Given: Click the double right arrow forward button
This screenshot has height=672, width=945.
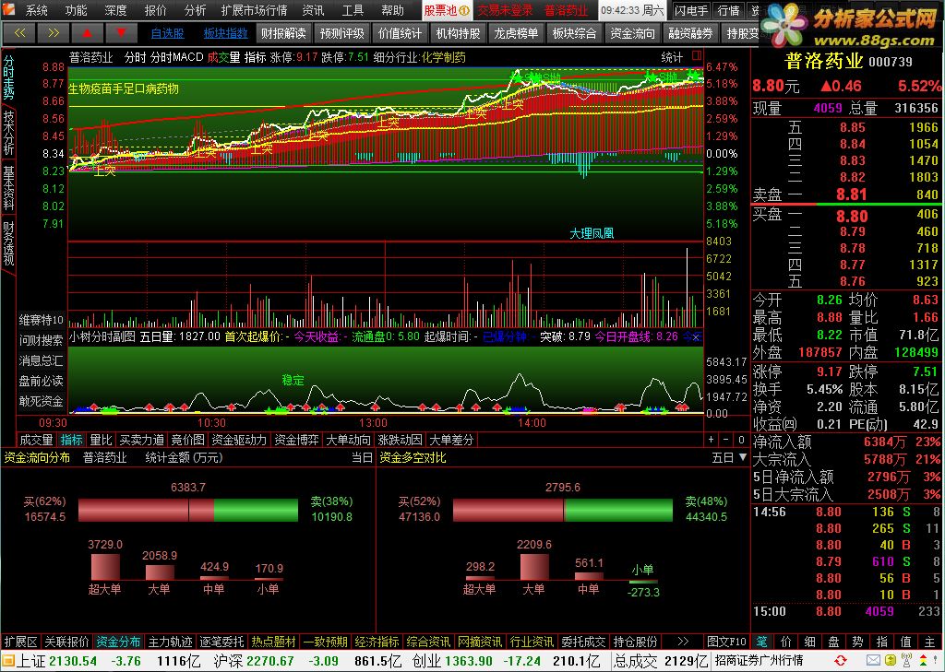Looking at the screenshot, I should (54, 33).
